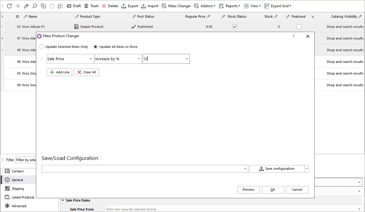This screenshot has height=212, width=365.
Task: Open the Reports menu
Action: 230,6
